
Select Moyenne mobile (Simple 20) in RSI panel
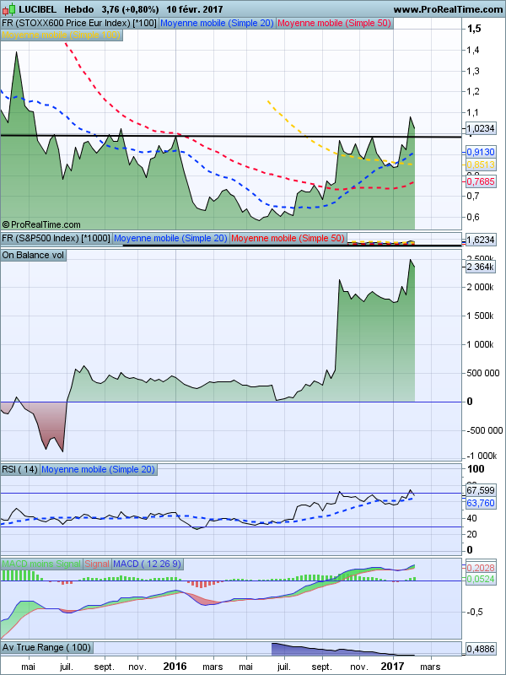click(x=99, y=469)
